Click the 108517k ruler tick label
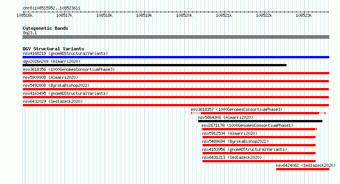Viewport: 340px width, 184px height. click(x=64, y=15)
